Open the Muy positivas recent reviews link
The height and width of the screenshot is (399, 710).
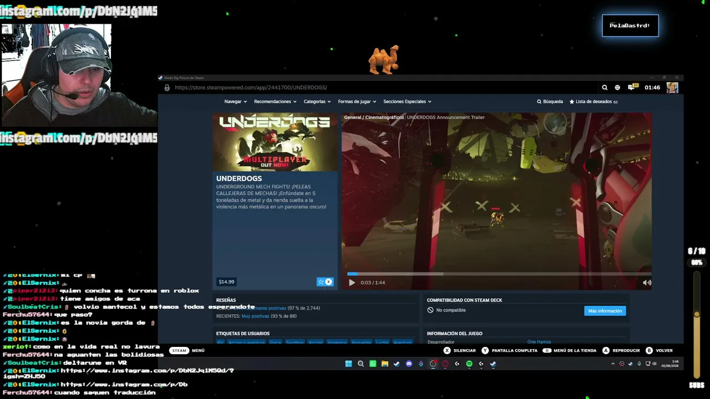[x=255, y=316]
